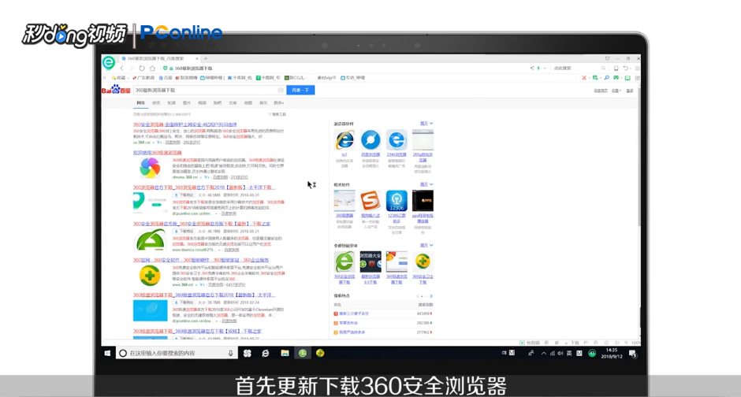The image size is (741, 397).
Task: Click the Baidu browser icon in sidebar
Action: coord(370,140)
